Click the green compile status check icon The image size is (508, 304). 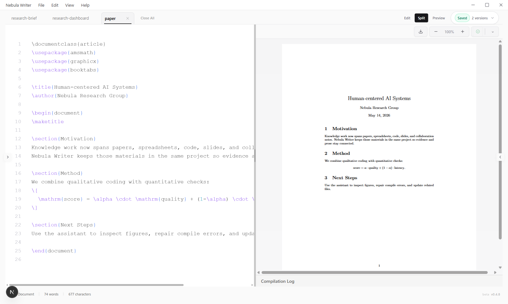478,32
